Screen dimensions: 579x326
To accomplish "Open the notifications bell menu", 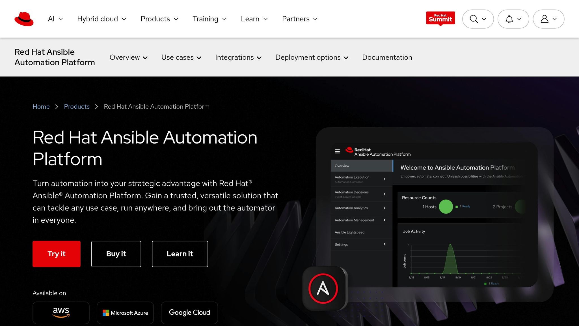I will tap(513, 19).
